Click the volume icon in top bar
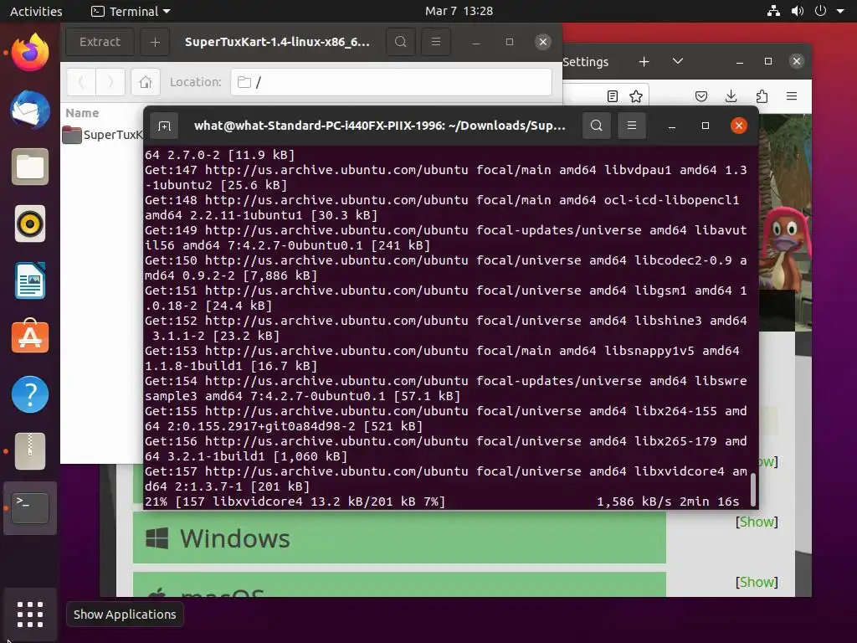The width and height of the screenshot is (857, 643). [x=798, y=11]
